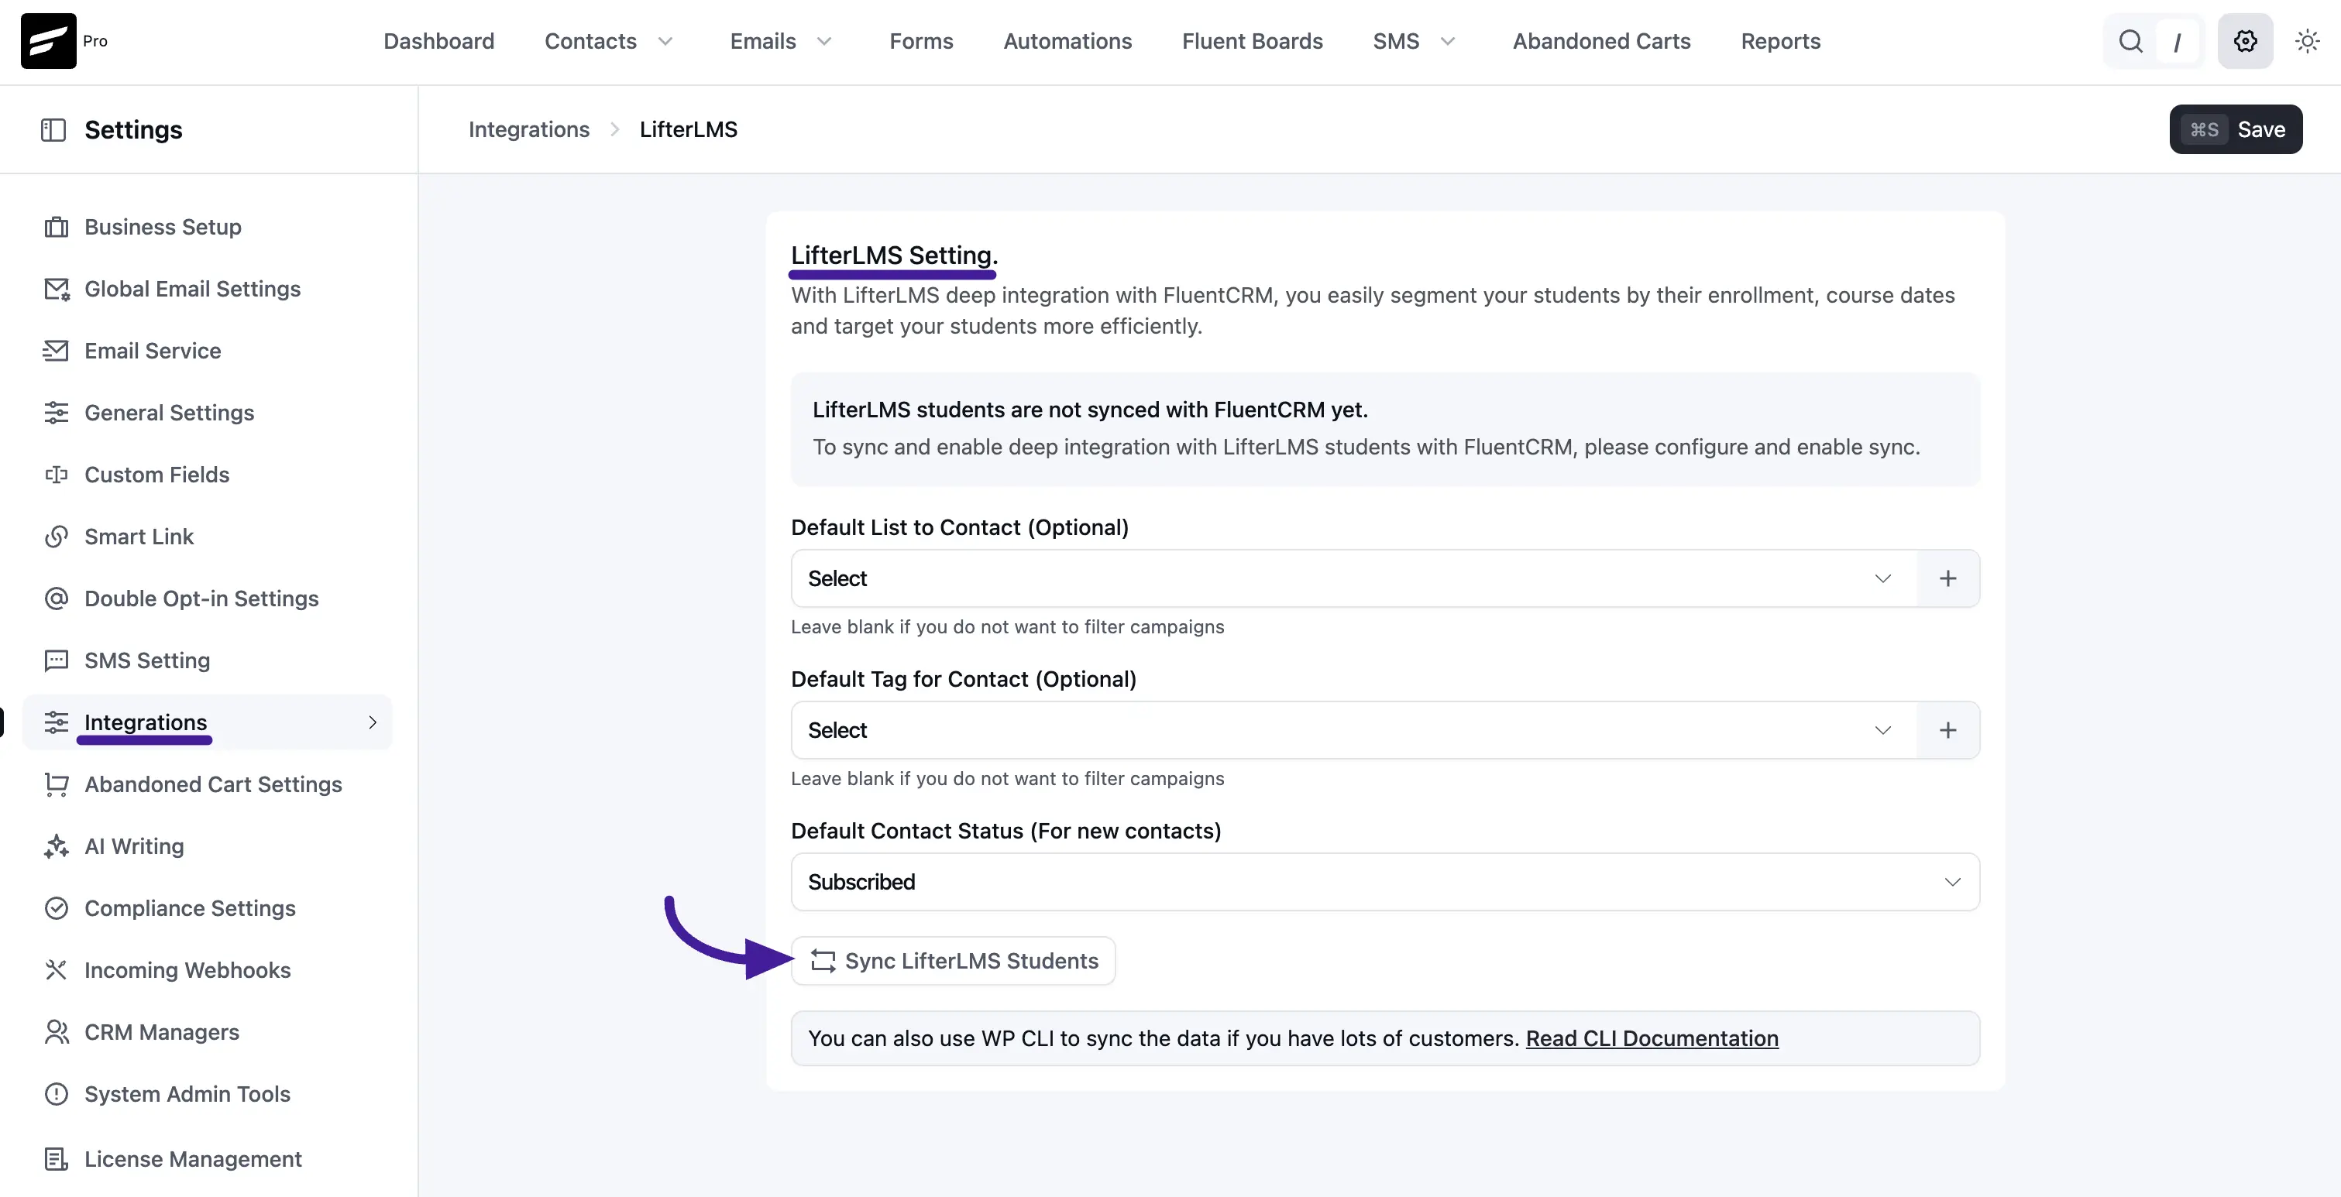Open AI Writing settings
The image size is (2341, 1197).
[x=133, y=846]
